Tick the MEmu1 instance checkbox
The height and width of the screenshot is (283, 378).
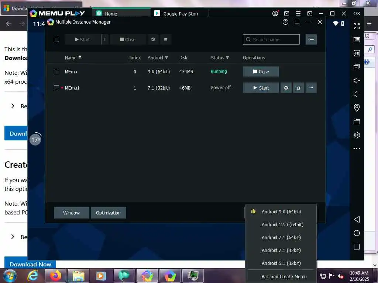(x=56, y=88)
